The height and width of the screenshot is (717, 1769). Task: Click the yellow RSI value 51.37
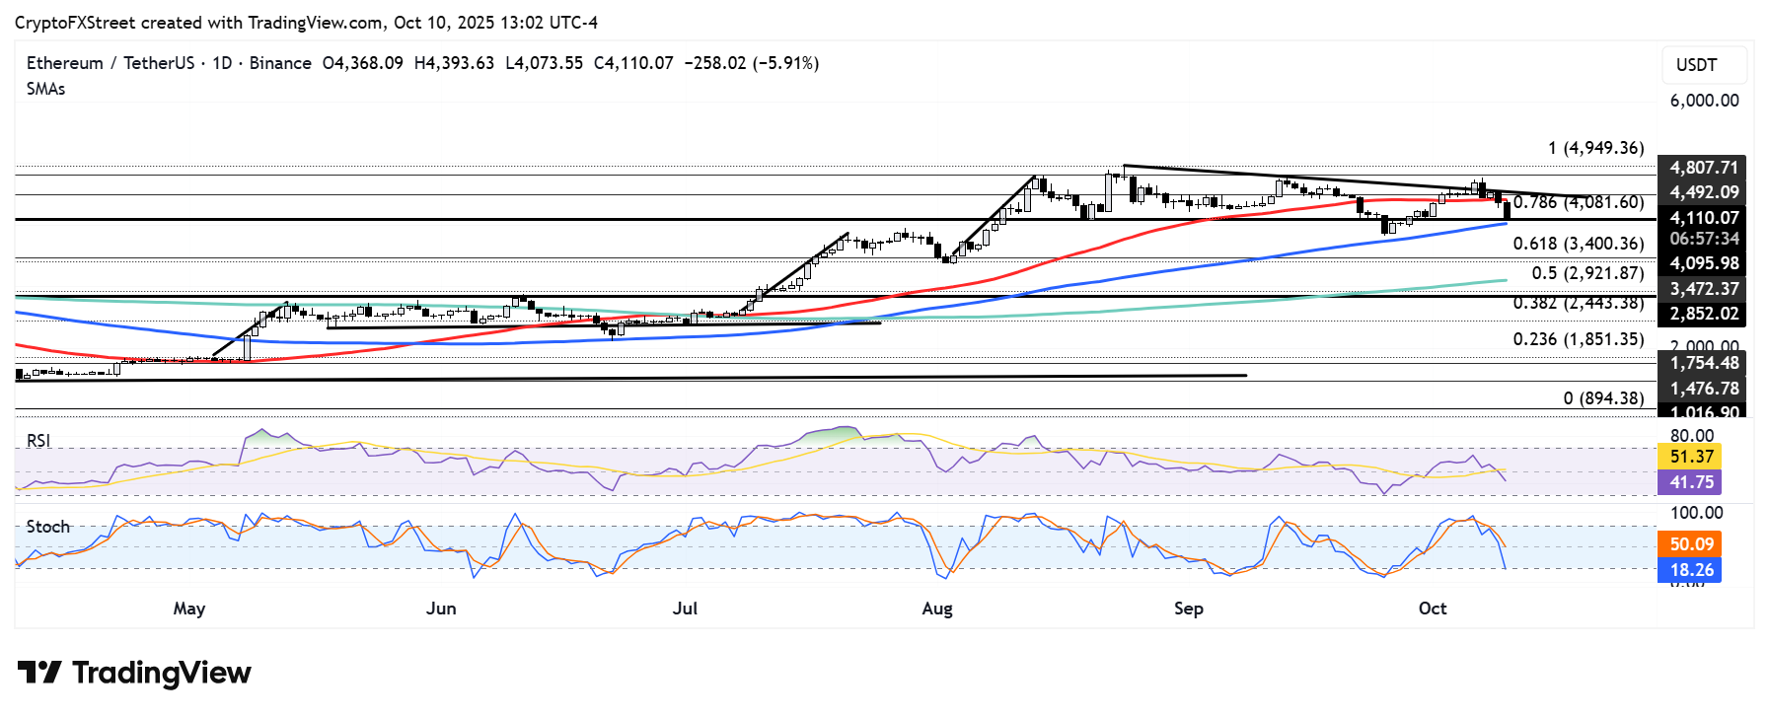[x=1691, y=457]
